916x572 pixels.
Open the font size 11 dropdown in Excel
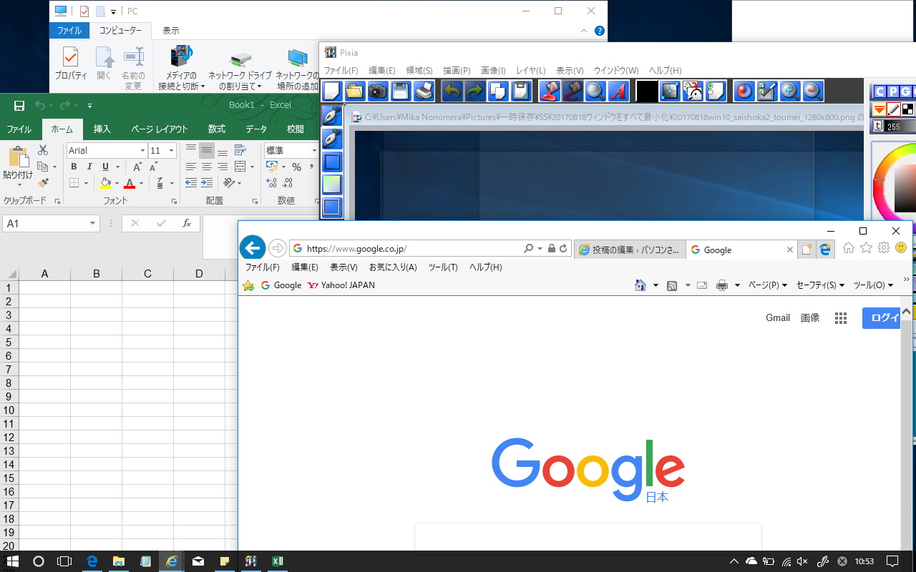click(x=171, y=150)
